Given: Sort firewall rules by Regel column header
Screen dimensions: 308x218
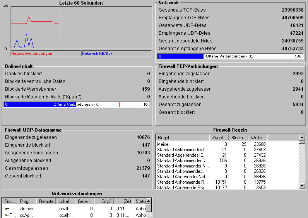Looking at the screenshot, I should 182,137.
